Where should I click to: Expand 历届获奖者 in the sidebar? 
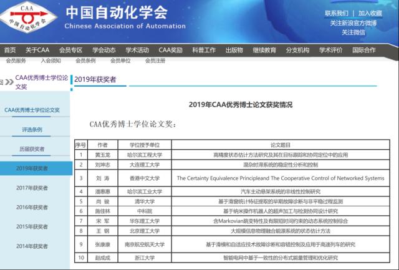pyautogui.click(x=32, y=149)
